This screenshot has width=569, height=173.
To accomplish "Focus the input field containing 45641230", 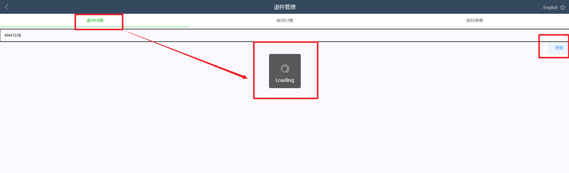I will (x=284, y=35).
